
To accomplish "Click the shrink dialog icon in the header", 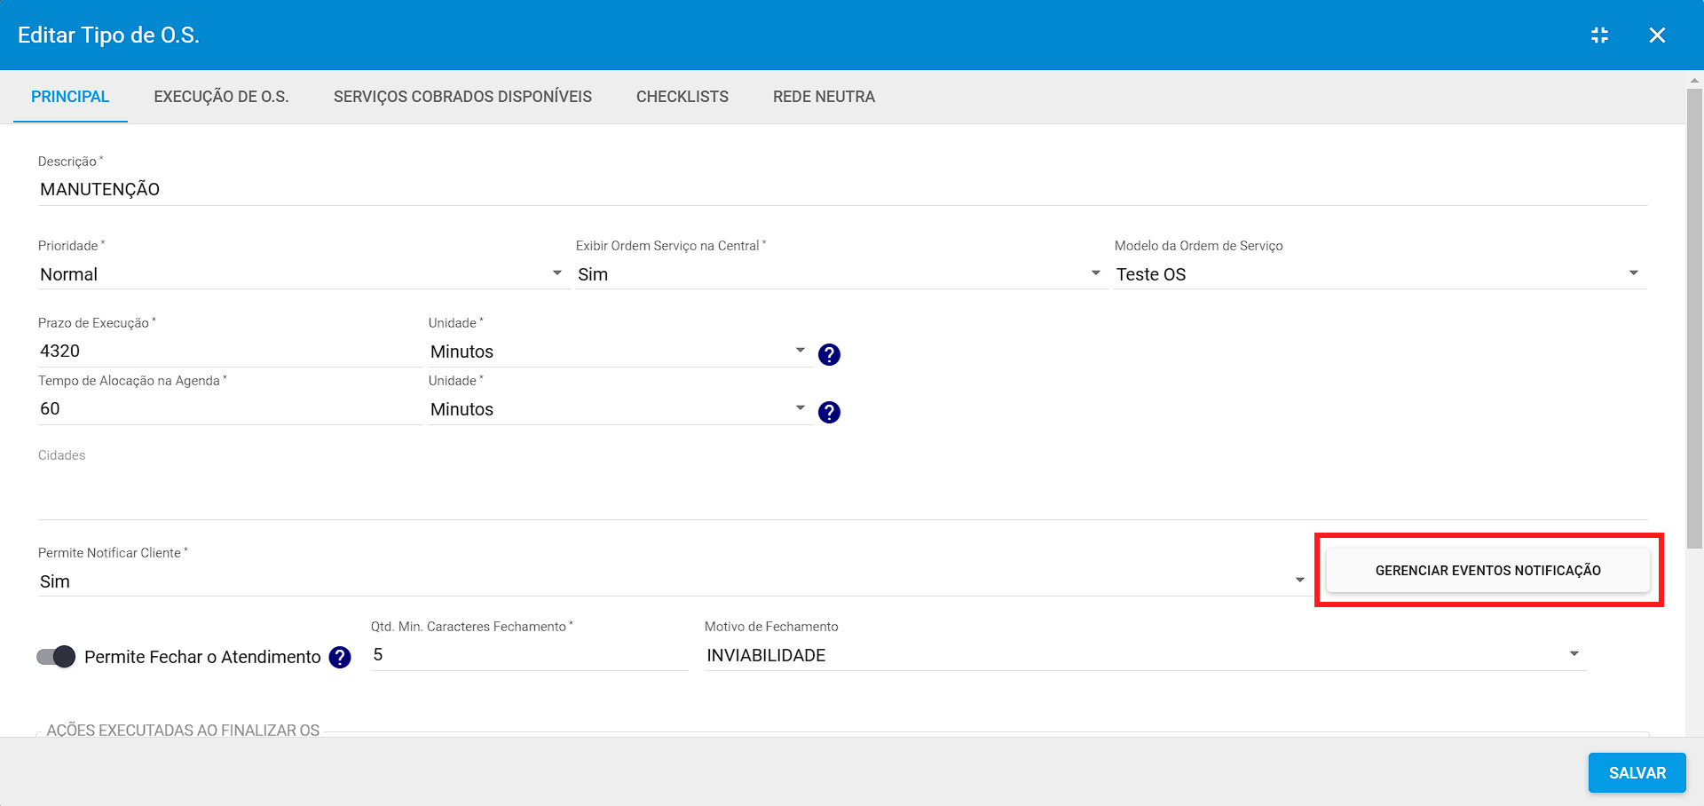I will pos(1599,35).
